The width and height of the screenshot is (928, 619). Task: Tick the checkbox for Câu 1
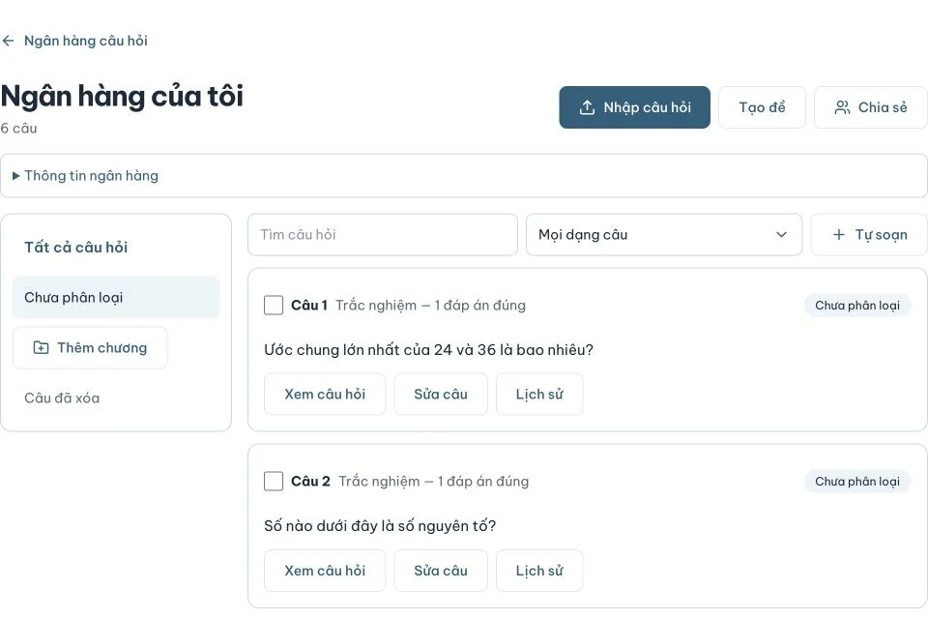[274, 305]
